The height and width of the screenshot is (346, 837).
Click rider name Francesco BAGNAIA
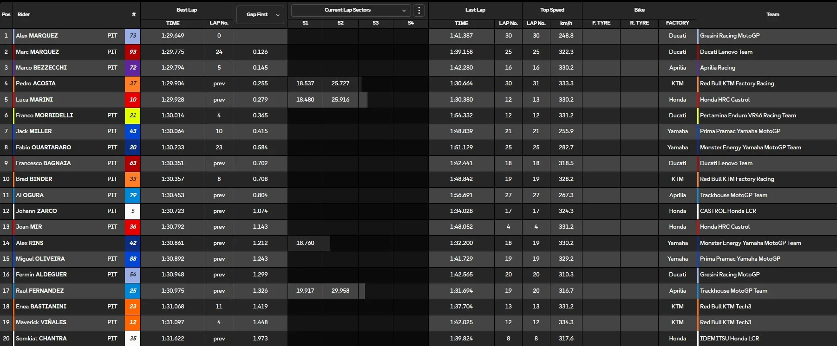pyautogui.click(x=43, y=163)
